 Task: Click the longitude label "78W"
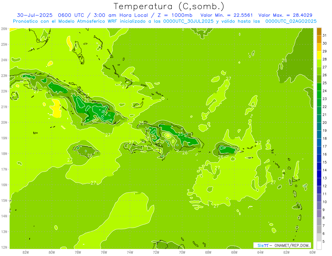[78, 252]
